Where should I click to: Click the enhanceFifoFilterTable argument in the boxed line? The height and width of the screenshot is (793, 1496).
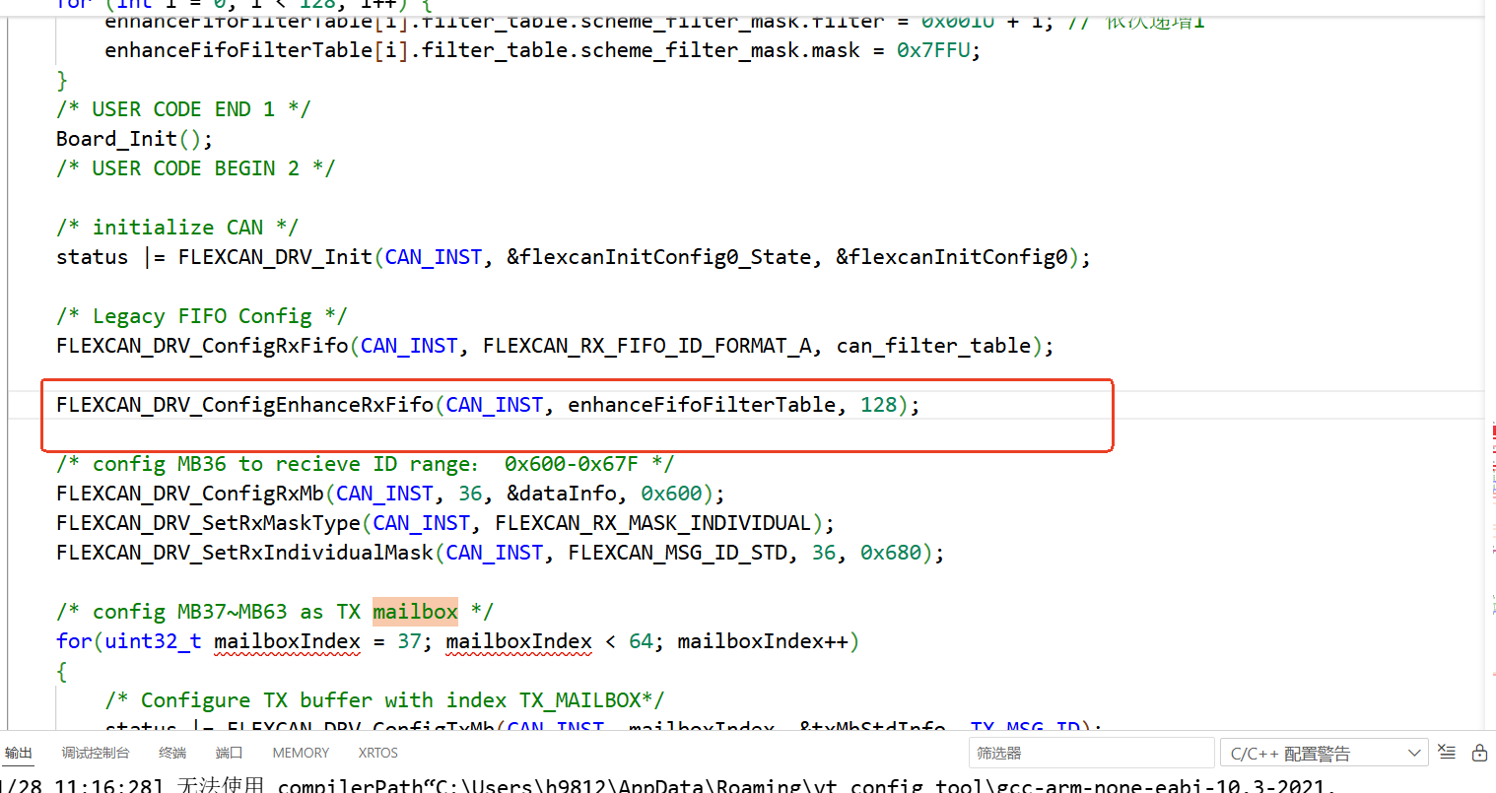[702, 405]
